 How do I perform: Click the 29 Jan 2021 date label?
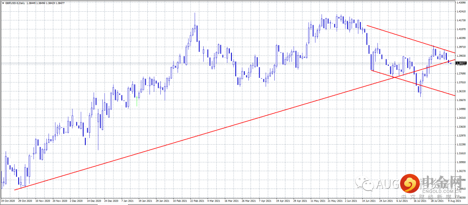(162, 201)
